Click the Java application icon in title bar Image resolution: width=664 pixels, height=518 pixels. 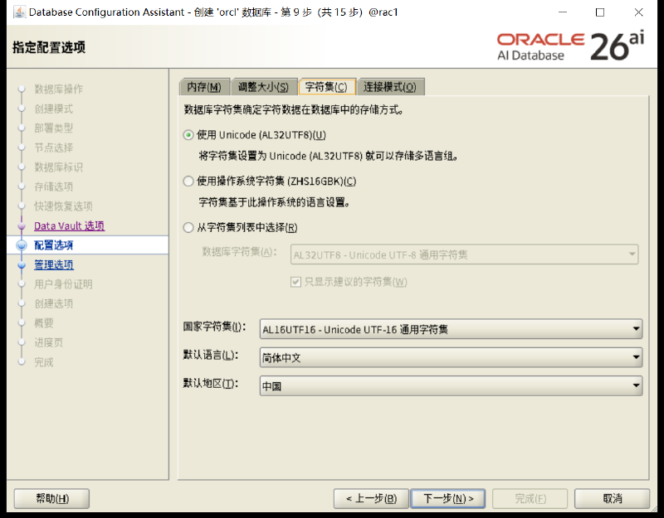tap(19, 12)
